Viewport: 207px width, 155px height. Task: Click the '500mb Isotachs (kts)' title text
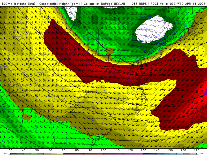(19, 4)
